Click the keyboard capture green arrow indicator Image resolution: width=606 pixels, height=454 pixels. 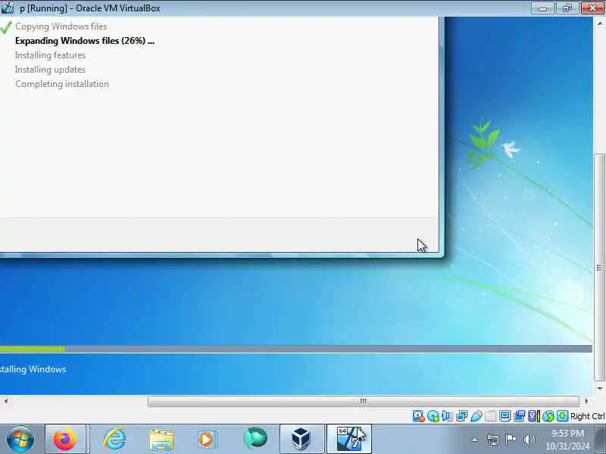point(562,416)
